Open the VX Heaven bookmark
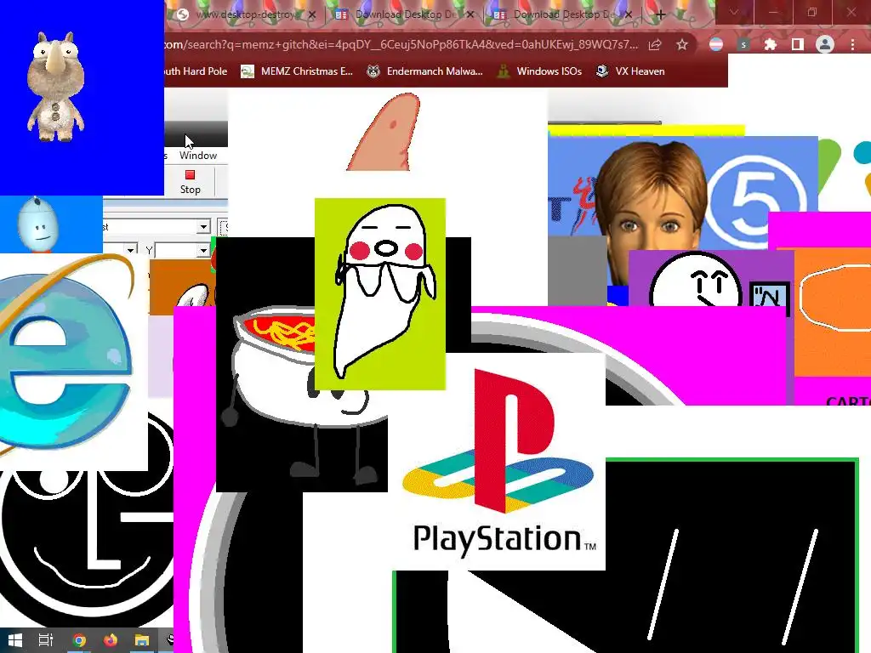Image resolution: width=871 pixels, height=653 pixels. coord(630,71)
